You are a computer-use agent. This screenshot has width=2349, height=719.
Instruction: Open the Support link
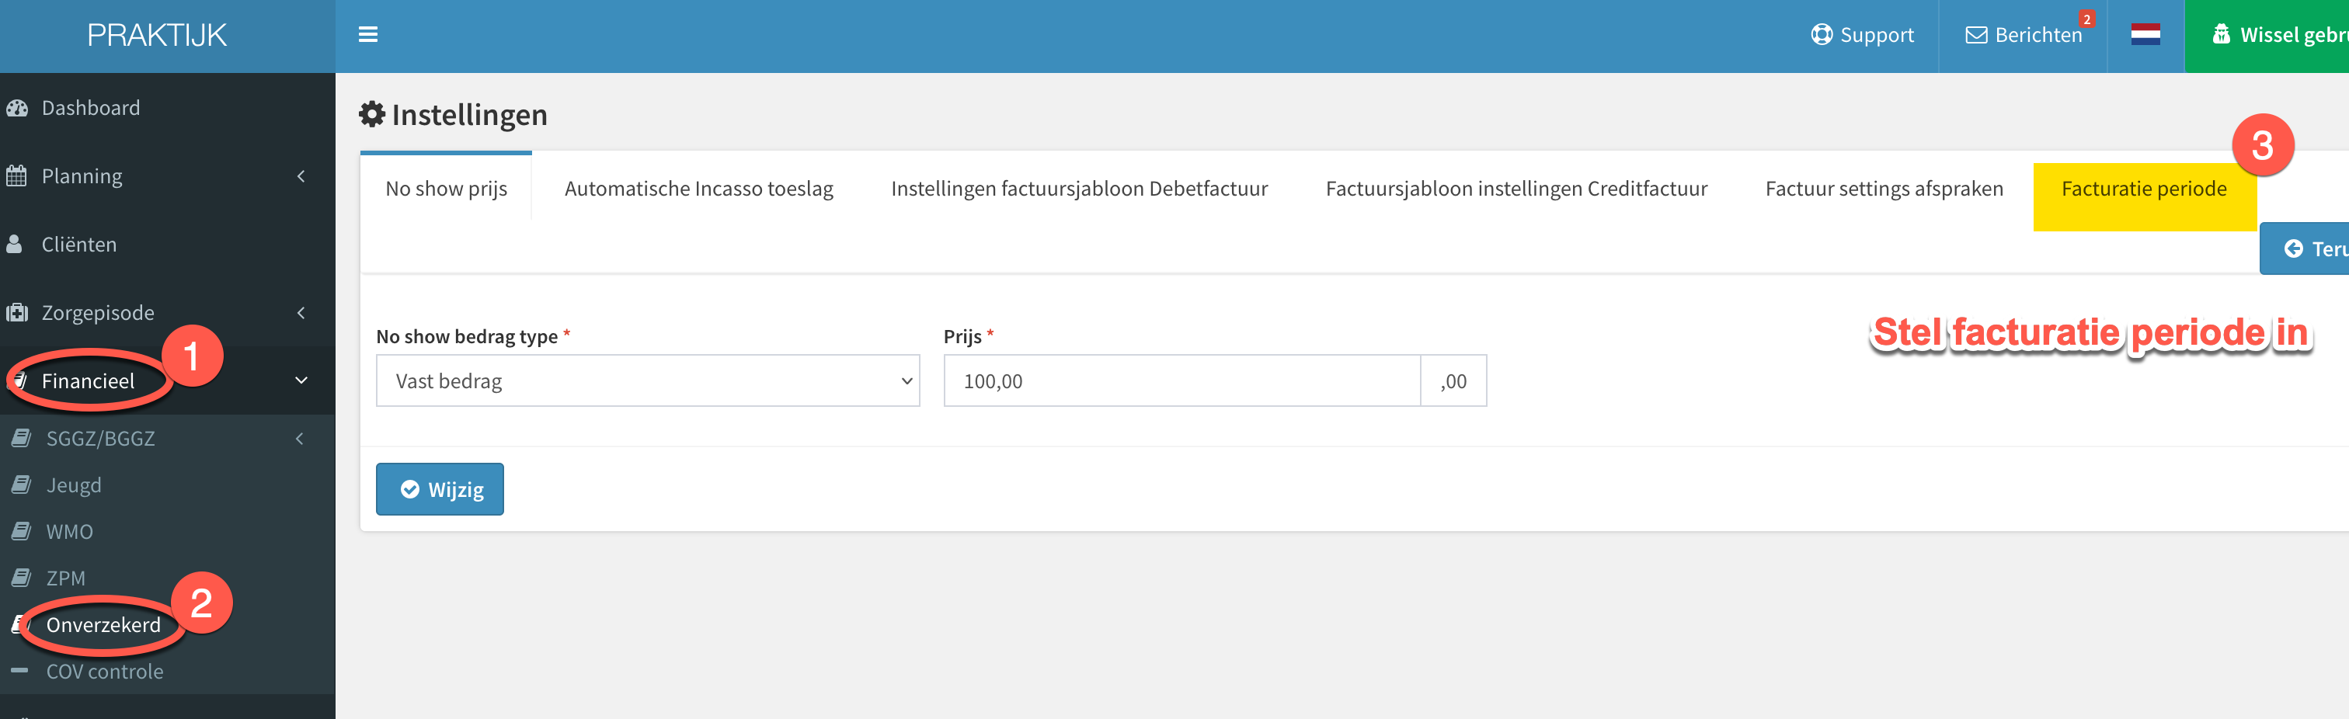pyautogui.click(x=1862, y=36)
